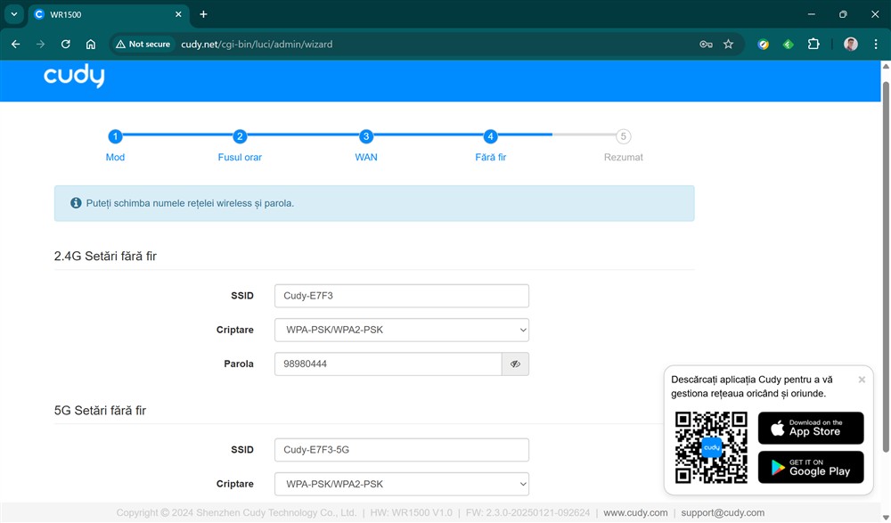Bookmark this page with star icon
The image size is (891, 523).
pos(728,44)
